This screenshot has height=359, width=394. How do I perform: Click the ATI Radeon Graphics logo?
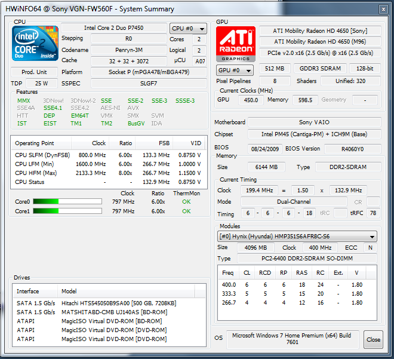[x=236, y=44]
